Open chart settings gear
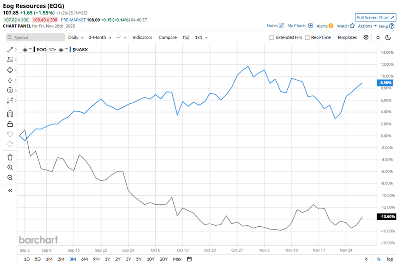This screenshot has width=399, height=266. pos(366,37)
